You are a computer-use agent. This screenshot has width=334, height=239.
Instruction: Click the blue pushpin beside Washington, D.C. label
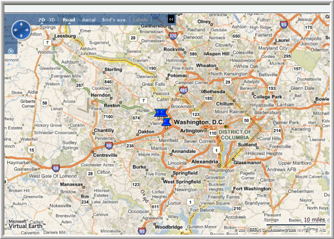point(166,123)
